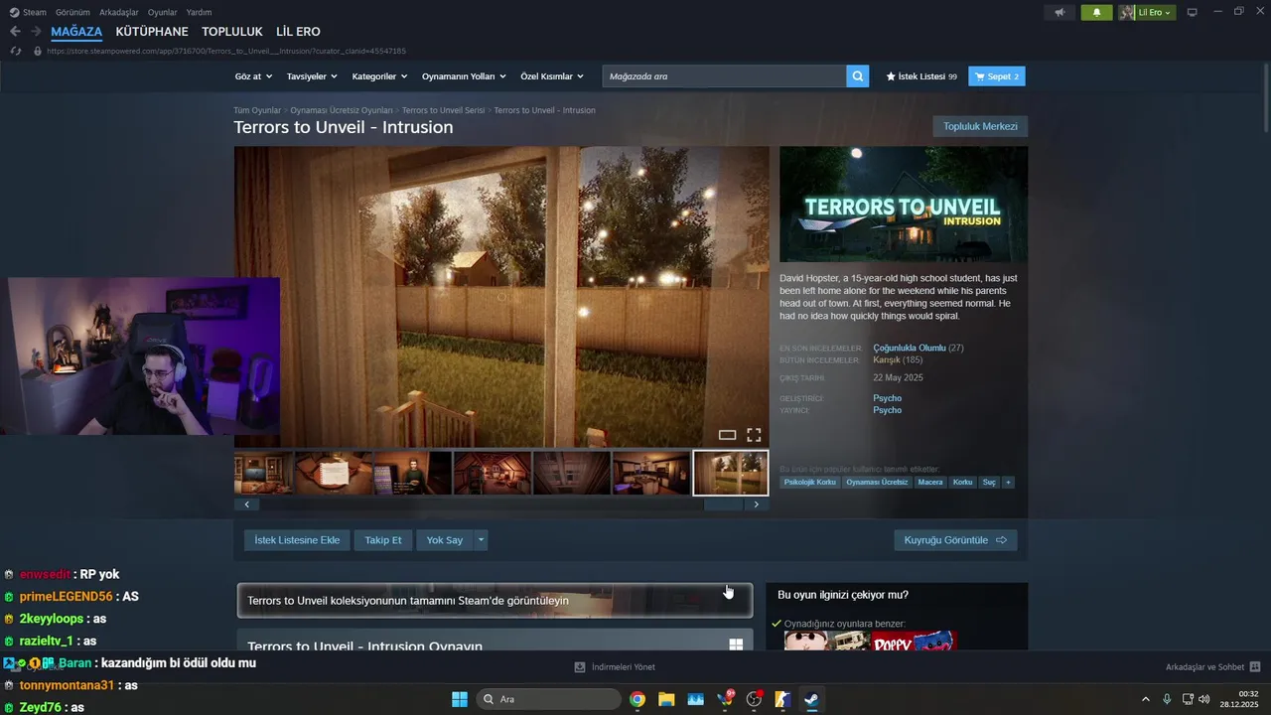
Task: Click the page vertical scrollbar
Action: click(x=1265, y=97)
